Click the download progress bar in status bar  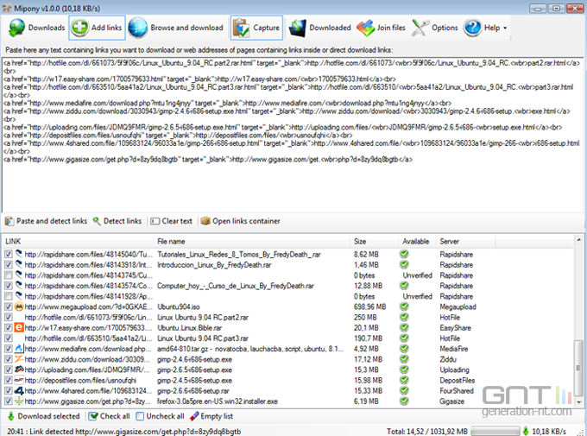tap(495, 431)
